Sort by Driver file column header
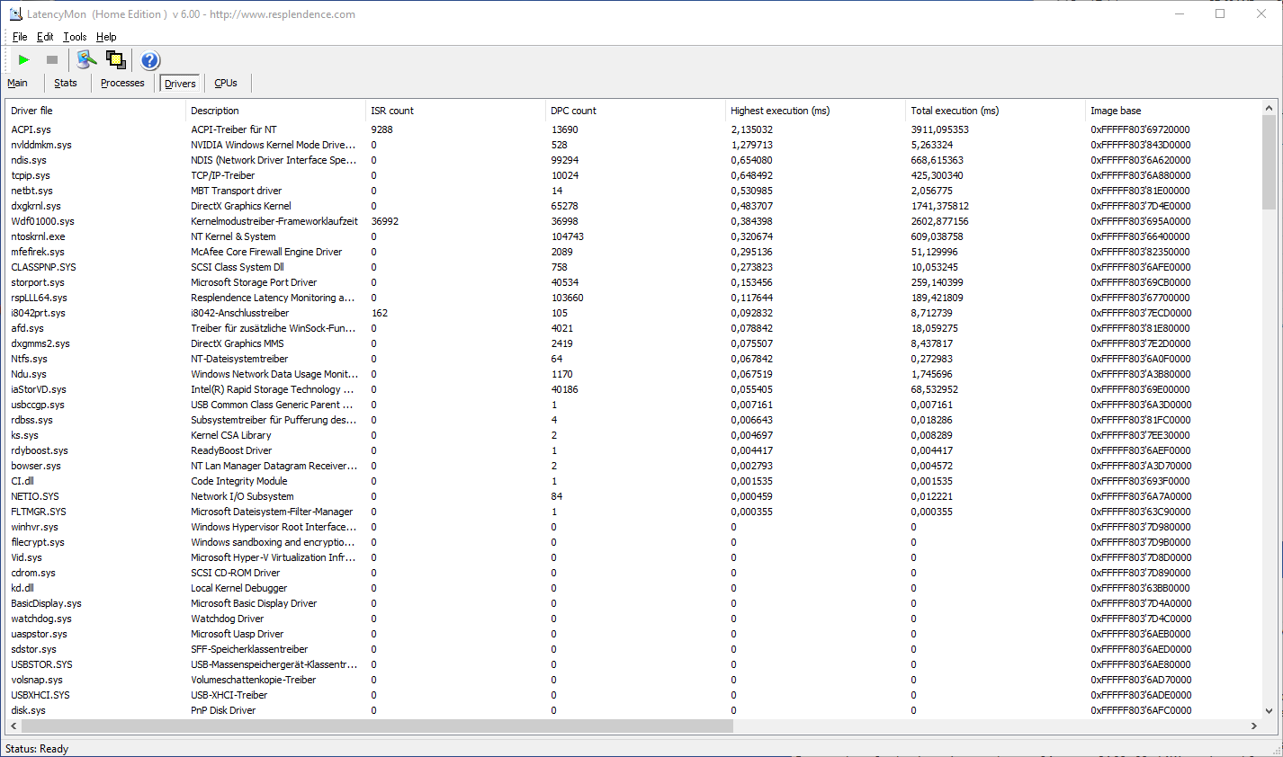This screenshot has height=757, width=1283. click(x=95, y=111)
